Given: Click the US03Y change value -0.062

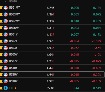Looking at the screenshot, I should tap(74, 48).
